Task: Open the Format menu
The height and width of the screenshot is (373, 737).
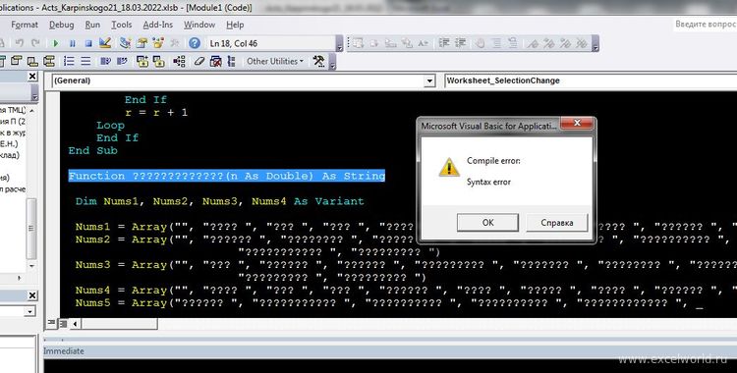Action: (x=25, y=25)
